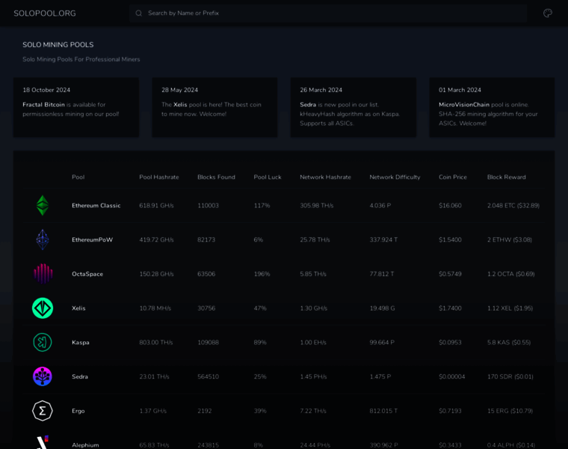The width and height of the screenshot is (568, 449).
Task: Click the Network Hashrate column header
Action: pos(325,177)
